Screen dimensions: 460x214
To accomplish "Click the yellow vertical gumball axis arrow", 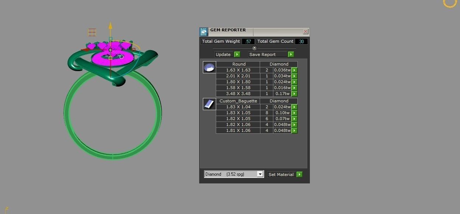I will (x=110, y=26).
